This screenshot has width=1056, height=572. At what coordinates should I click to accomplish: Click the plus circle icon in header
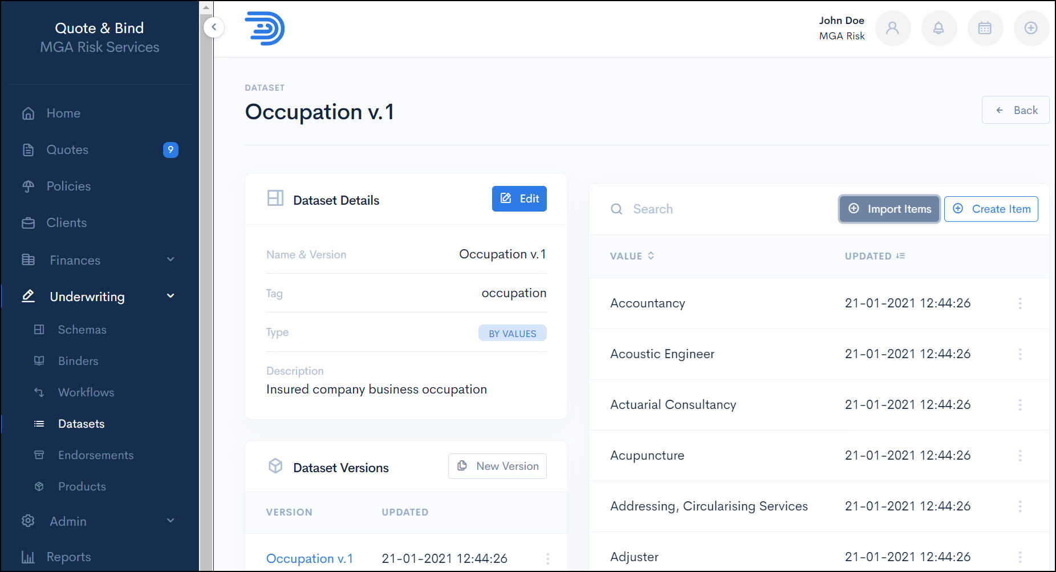click(1031, 28)
